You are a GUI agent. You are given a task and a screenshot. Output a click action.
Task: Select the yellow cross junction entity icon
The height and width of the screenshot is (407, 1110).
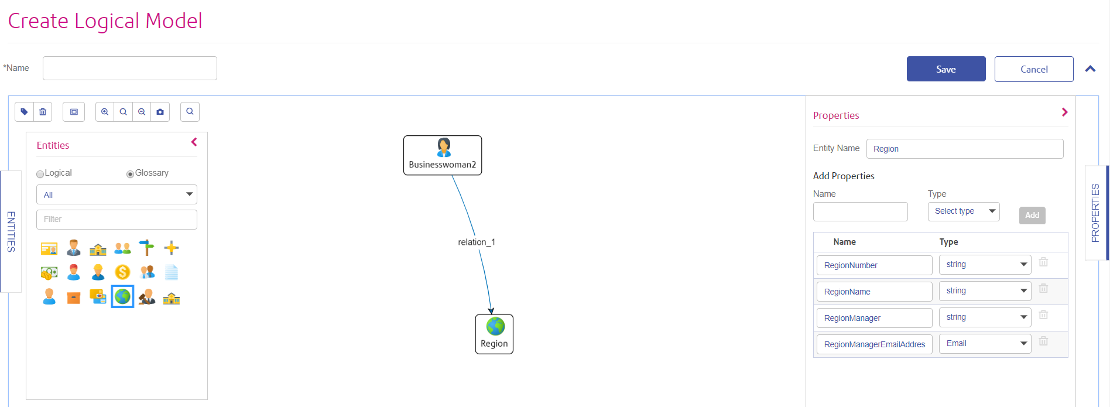(172, 248)
